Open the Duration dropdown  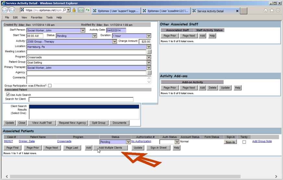(149, 36)
